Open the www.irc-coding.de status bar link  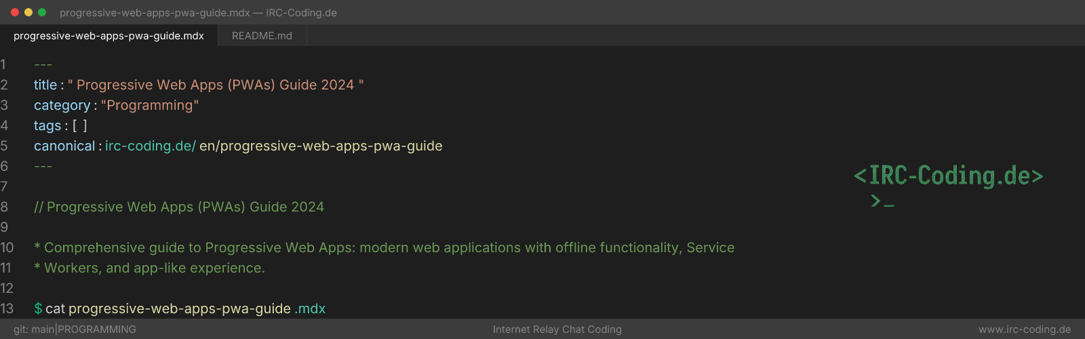pyautogui.click(x=1025, y=330)
